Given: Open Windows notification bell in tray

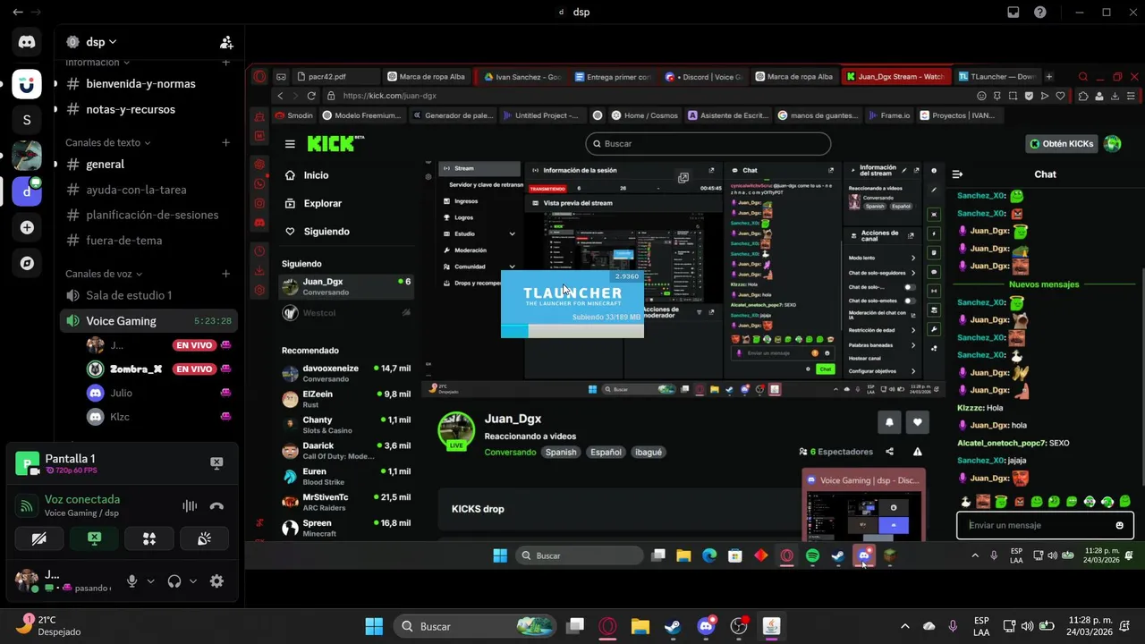Looking at the screenshot, I should click(1123, 626).
